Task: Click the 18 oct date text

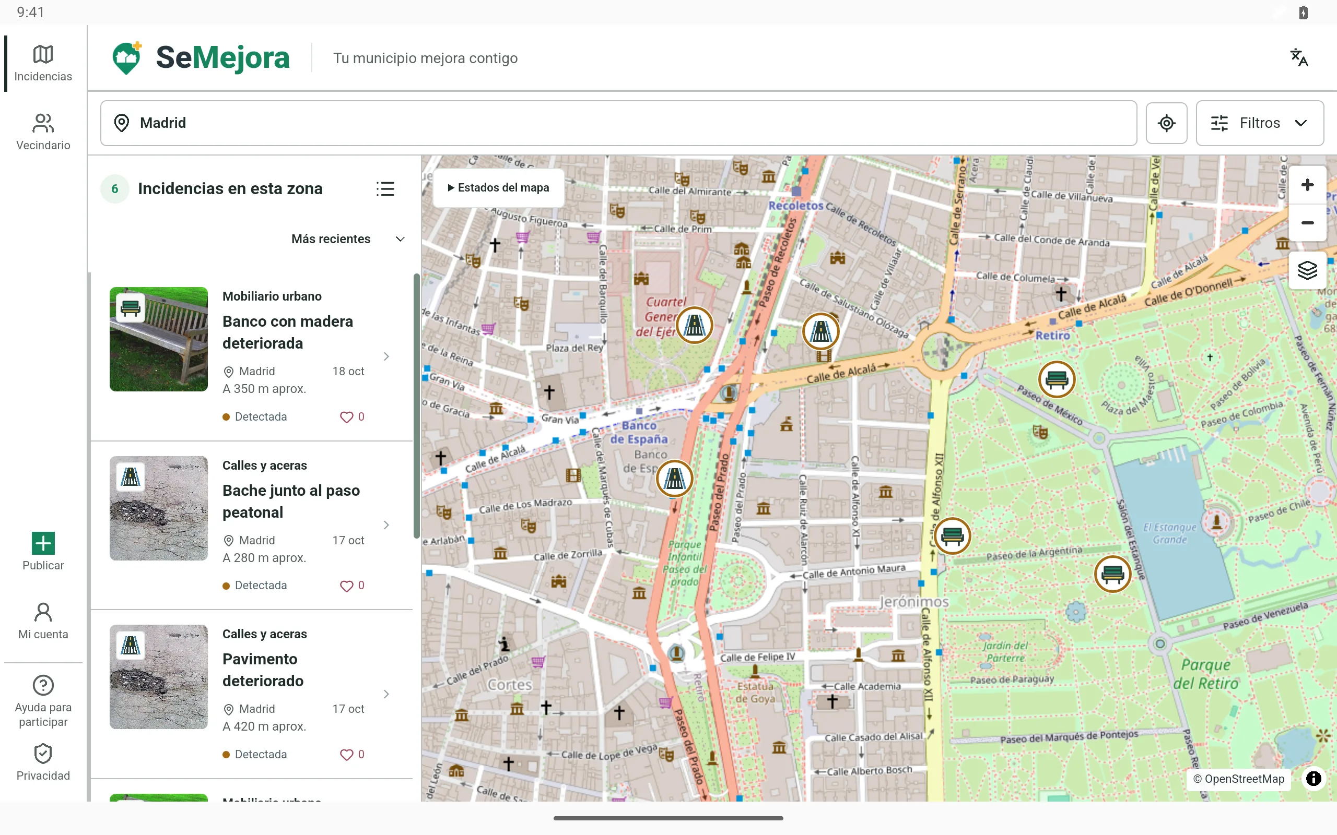Action: pyautogui.click(x=348, y=372)
